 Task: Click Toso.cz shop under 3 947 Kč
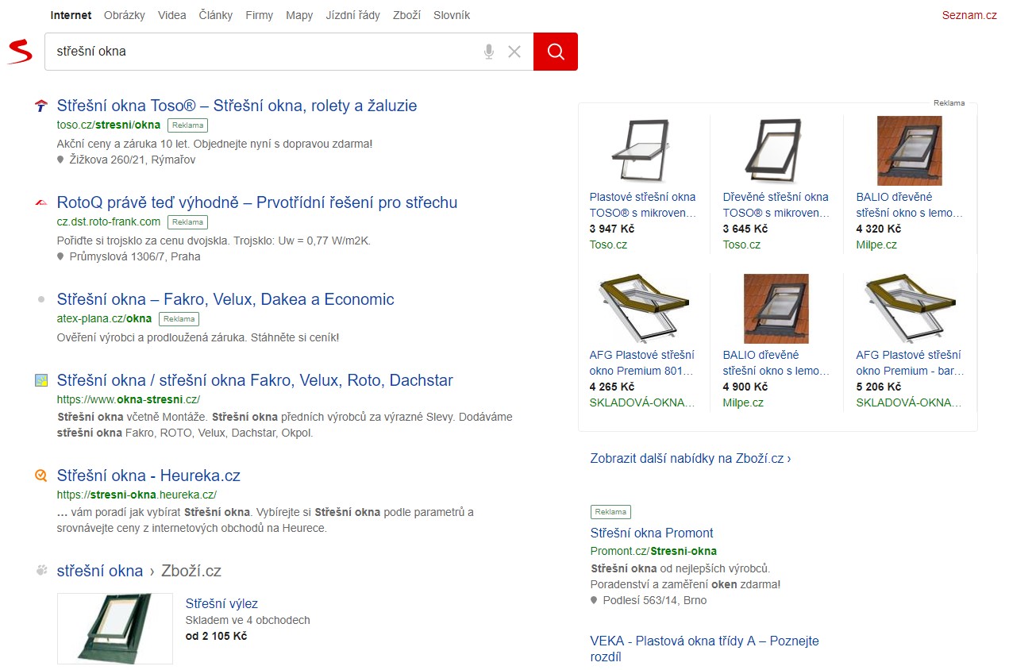[x=608, y=245]
